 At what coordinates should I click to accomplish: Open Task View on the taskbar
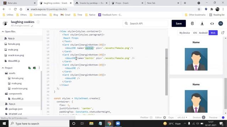click(82, 123)
